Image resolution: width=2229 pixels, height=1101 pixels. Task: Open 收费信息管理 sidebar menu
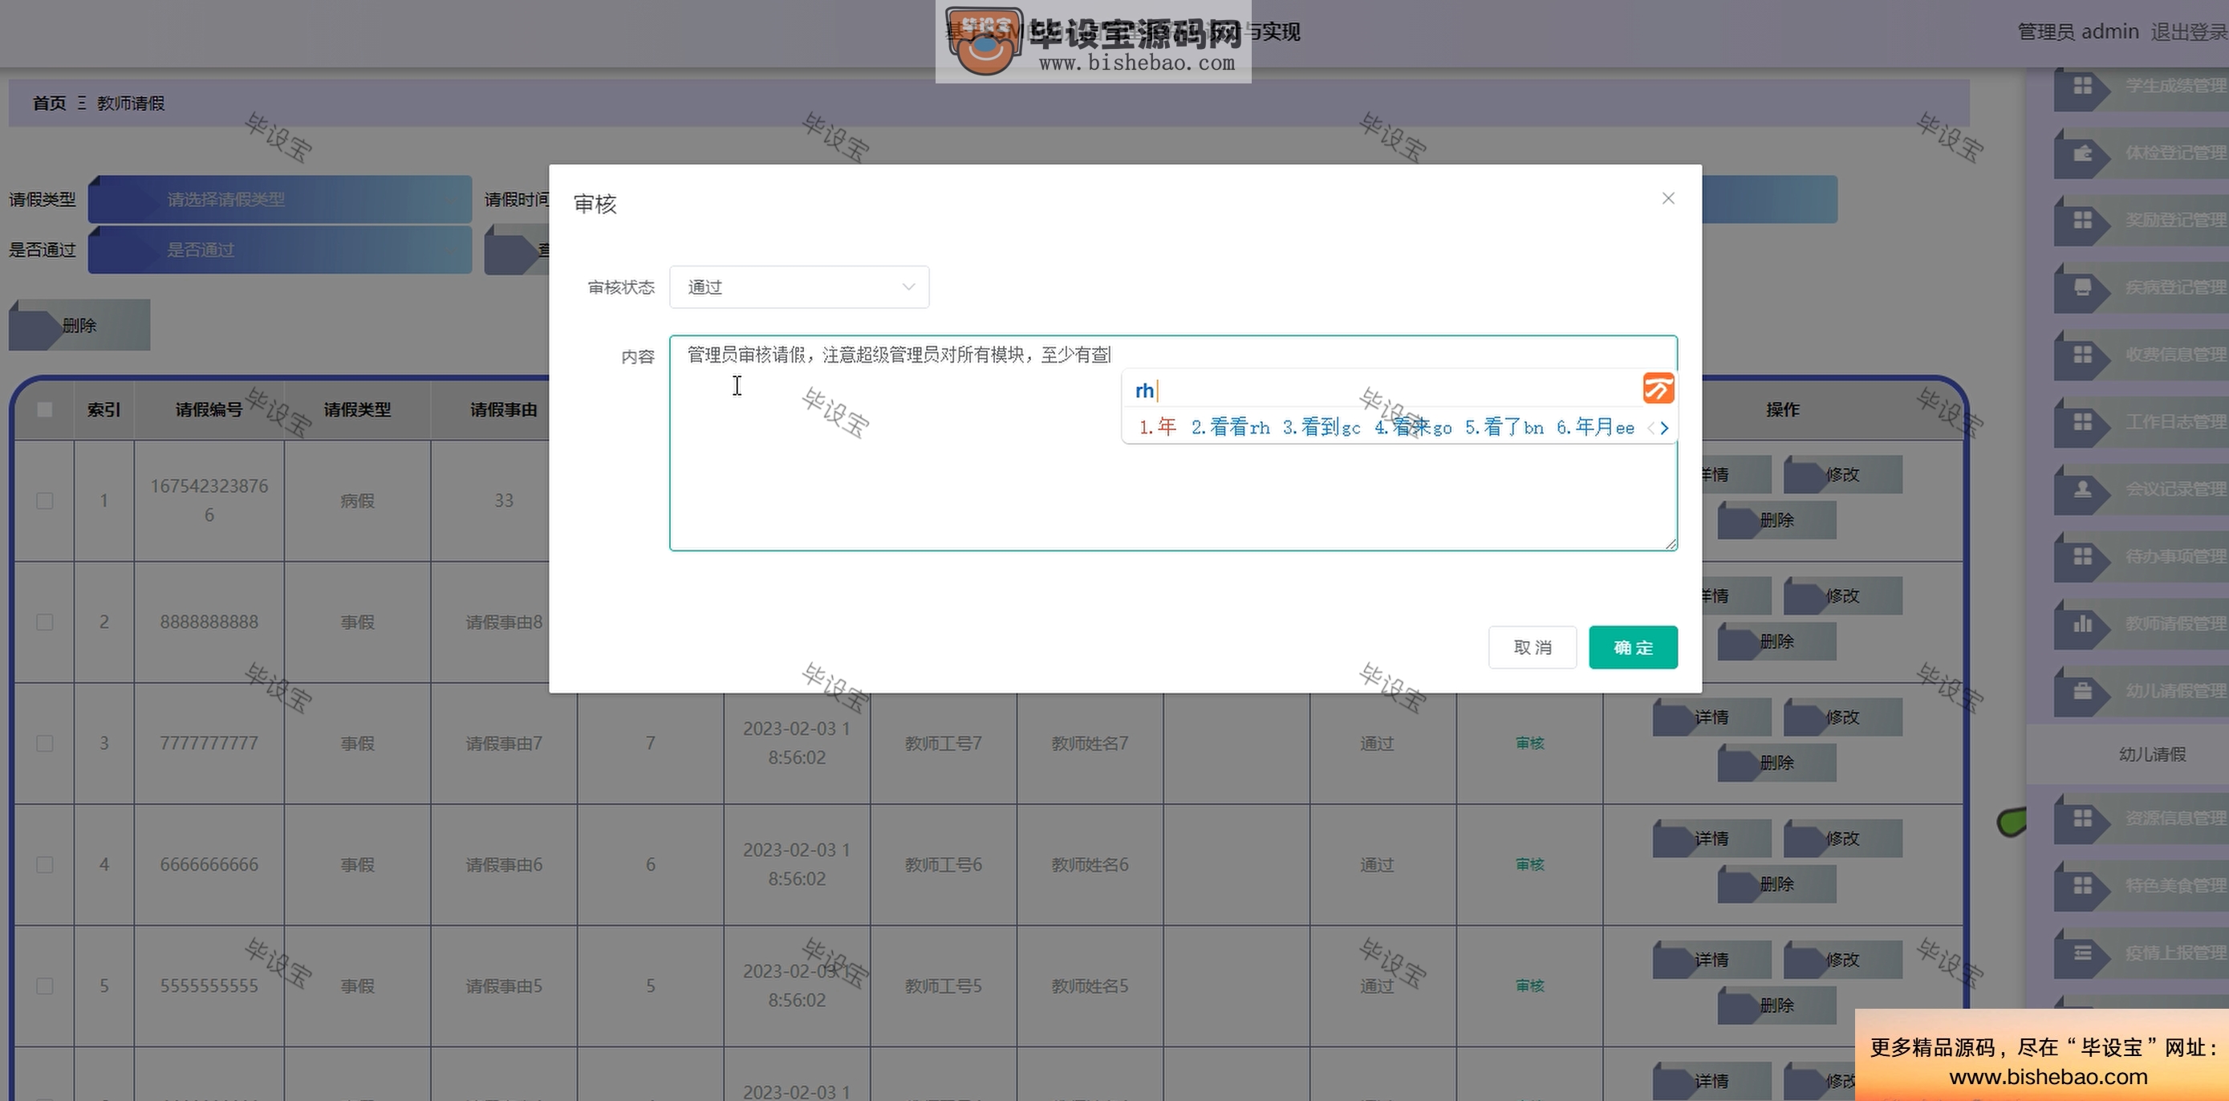pyautogui.click(x=2142, y=355)
